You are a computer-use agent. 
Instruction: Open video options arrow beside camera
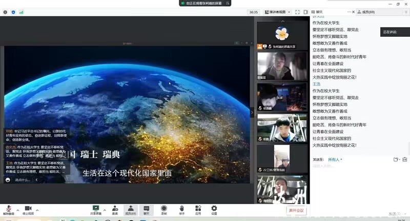pos(37,210)
